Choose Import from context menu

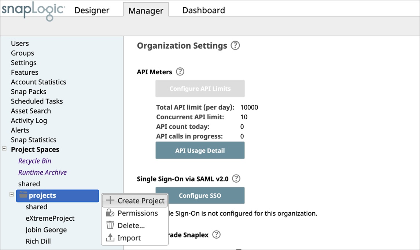[x=135, y=238]
